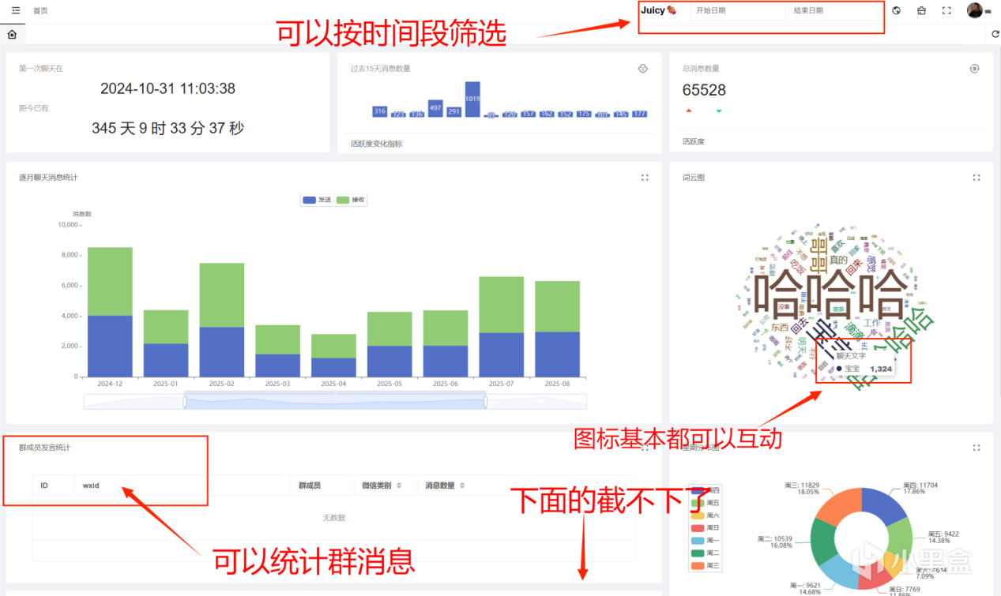This screenshot has width=1001, height=596.
Task: Click the Juicy contact name in the header
Action: click(657, 10)
